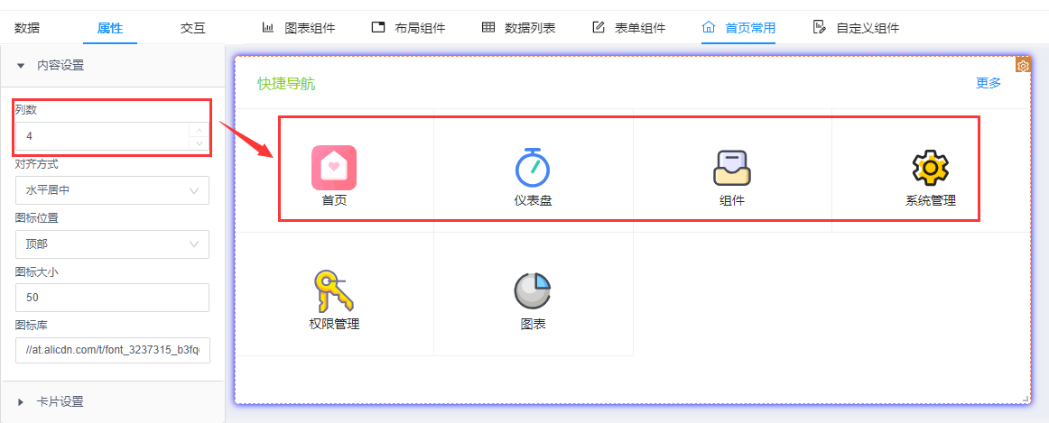Collapse the 内容设置 section
The image size is (1049, 423).
pos(112,66)
